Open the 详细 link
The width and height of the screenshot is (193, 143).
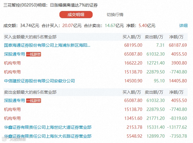(x=183, y=26)
